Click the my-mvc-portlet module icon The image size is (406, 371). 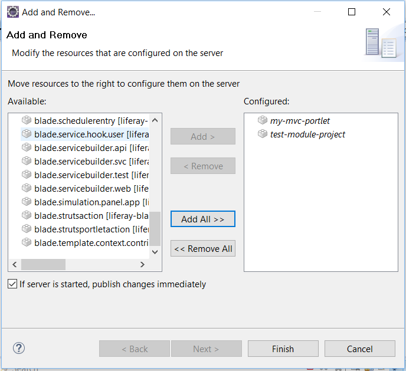263,120
